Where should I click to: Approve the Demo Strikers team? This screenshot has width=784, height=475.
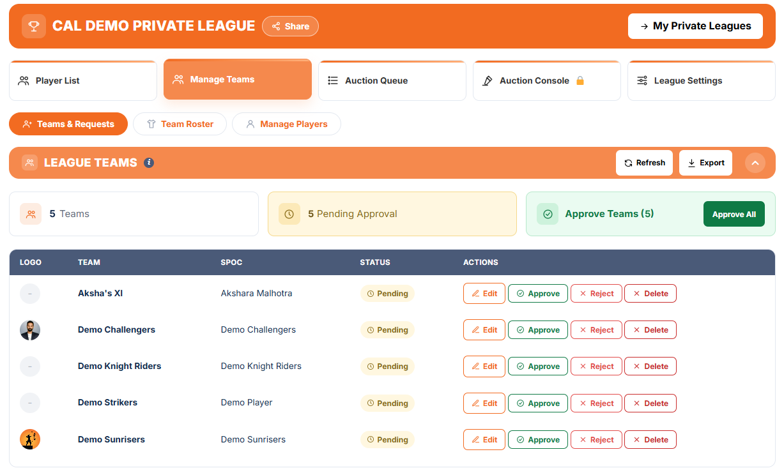click(x=538, y=403)
